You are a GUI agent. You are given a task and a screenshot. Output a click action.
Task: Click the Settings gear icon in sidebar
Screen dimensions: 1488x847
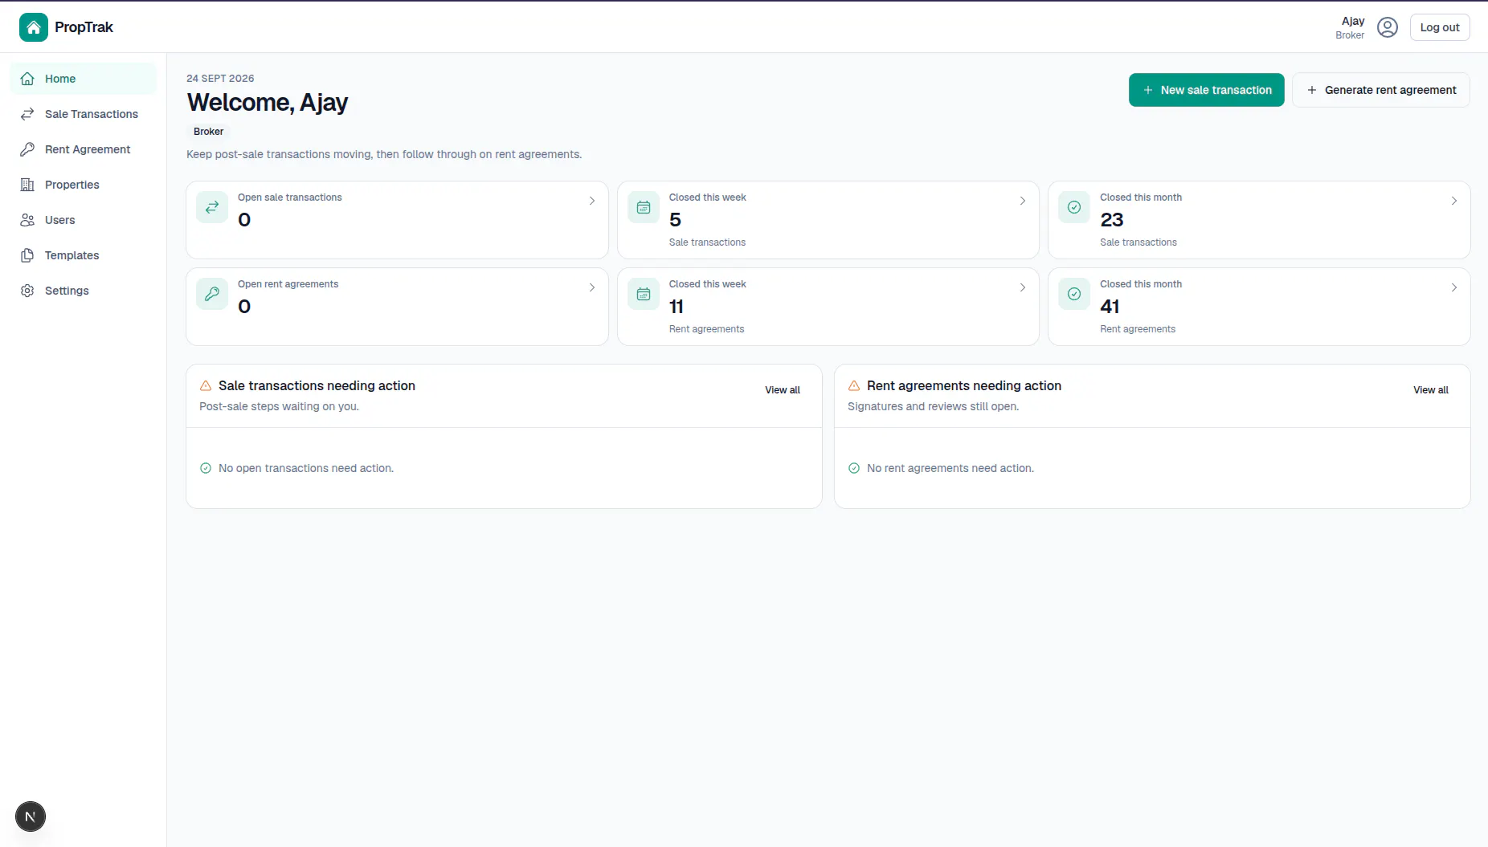pos(27,291)
